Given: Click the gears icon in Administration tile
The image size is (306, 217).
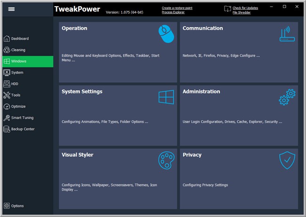Looking at the screenshot, I should 287,97.
